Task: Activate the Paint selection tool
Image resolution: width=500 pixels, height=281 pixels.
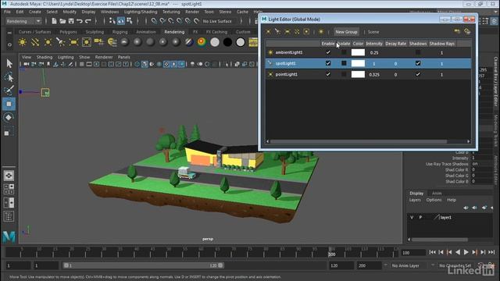Action: (9, 91)
